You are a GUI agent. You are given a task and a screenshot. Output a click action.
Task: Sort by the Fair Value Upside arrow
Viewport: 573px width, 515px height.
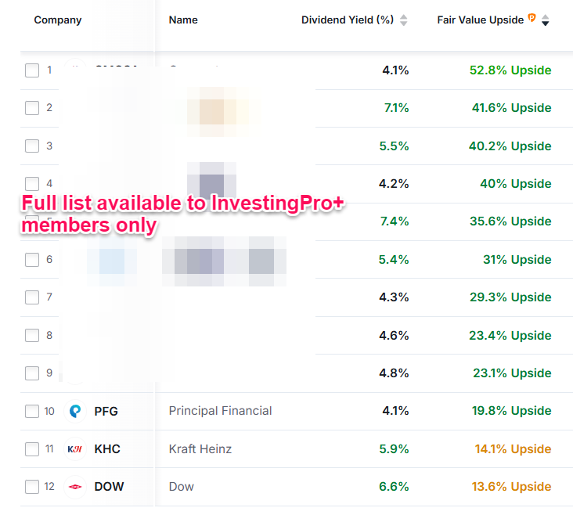[546, 20]
